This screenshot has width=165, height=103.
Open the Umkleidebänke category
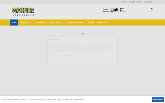[56, 23]
